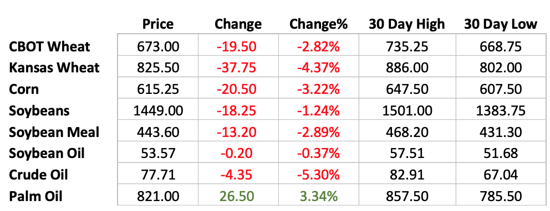
Task: Click the Price column header
Action: pyautogui.click(x=158, y=24)
